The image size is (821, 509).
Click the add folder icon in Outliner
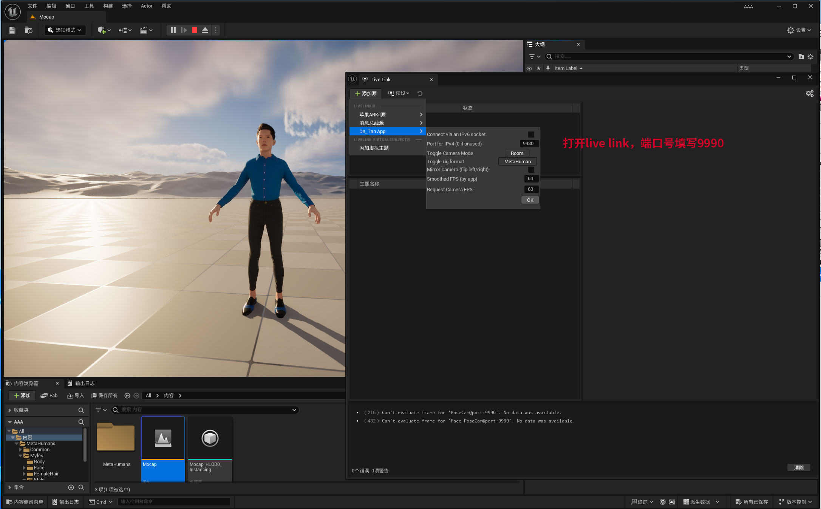tap(801, 57)
